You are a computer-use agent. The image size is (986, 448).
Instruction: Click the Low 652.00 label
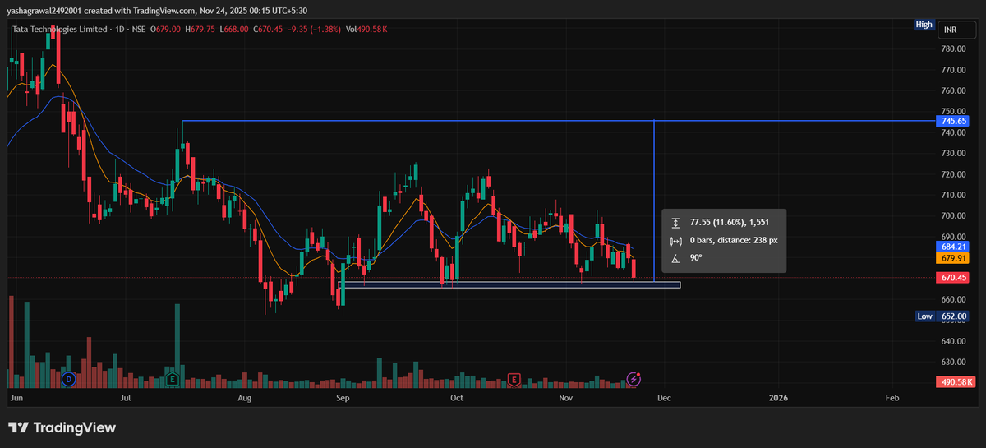942,316
